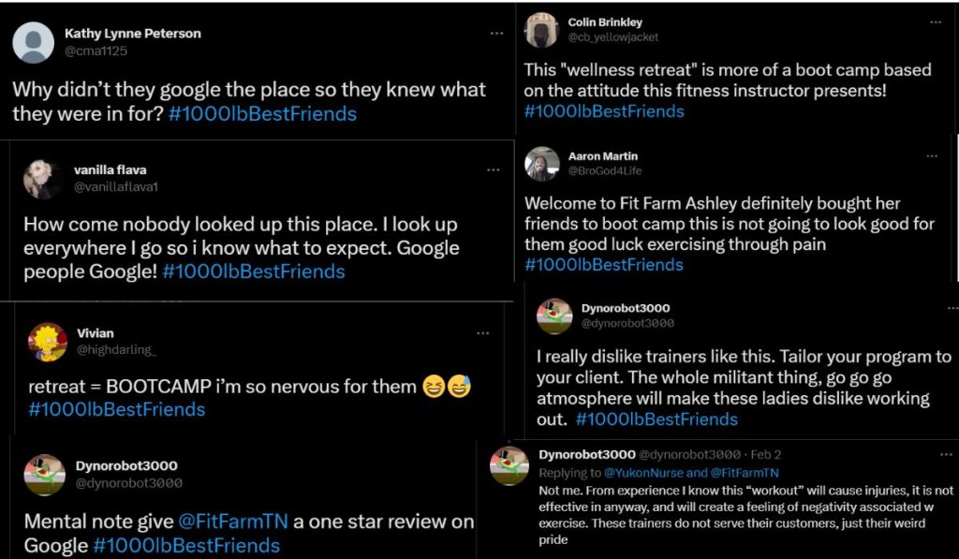Image resolution: width=959 pixels, height=559 pixels.
Task: Expand more menu on vanilla flava's tweet
Action: tap(494, 169)
